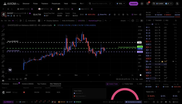Toggle Hide All Bubbles
The image size is (182, 104).
68,21
